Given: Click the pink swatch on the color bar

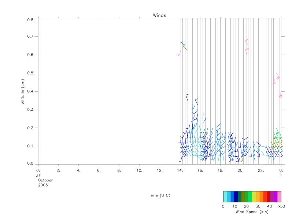Looking at the screenshot, I should 280,197.
